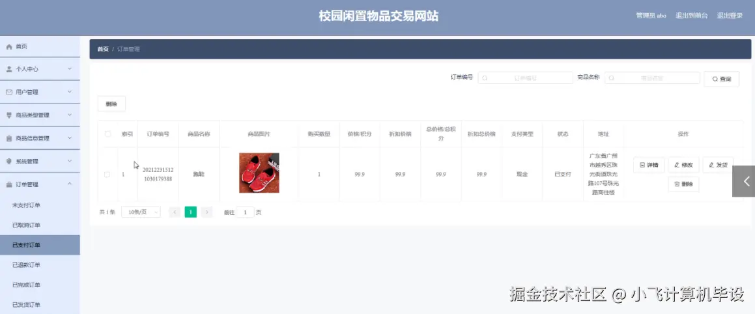Click the 首页 breadcrumb link

102,49
